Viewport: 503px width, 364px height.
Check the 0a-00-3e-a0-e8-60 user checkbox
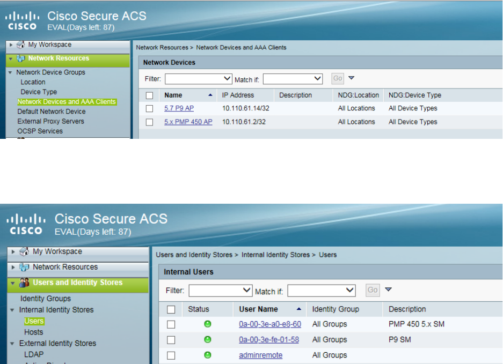171,324
